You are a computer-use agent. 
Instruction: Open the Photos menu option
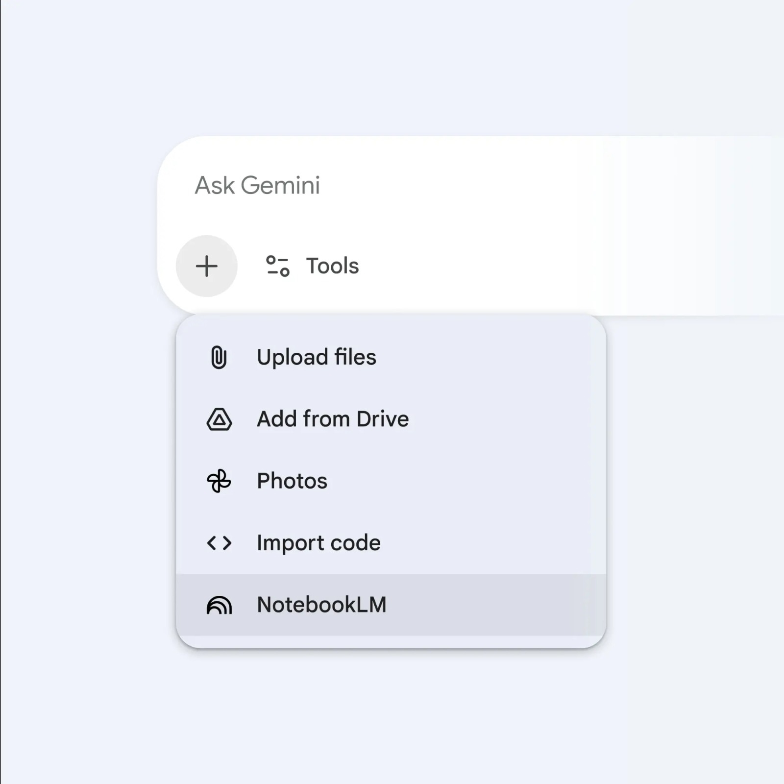point(292,481)
